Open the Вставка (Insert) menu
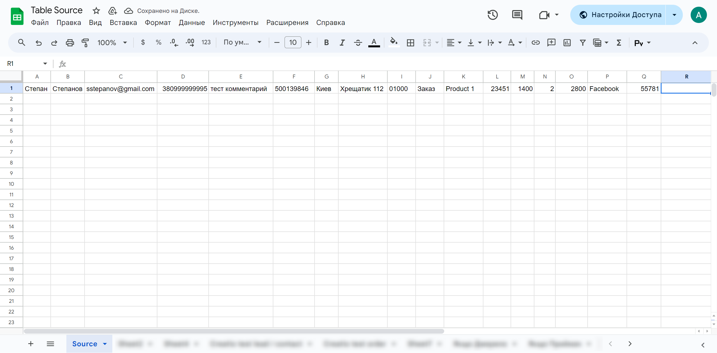 (x=123, y=22)
